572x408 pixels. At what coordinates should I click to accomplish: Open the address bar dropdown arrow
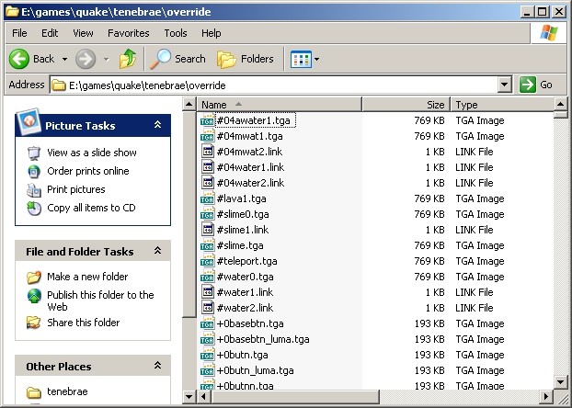tap(504, 85)
